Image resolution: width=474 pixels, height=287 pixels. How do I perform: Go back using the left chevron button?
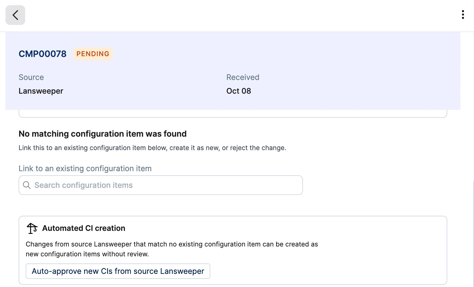(x=15, y=15)
